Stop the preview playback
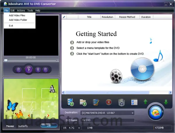The width and height of the screenshot is (175, 133). [38, 70]
